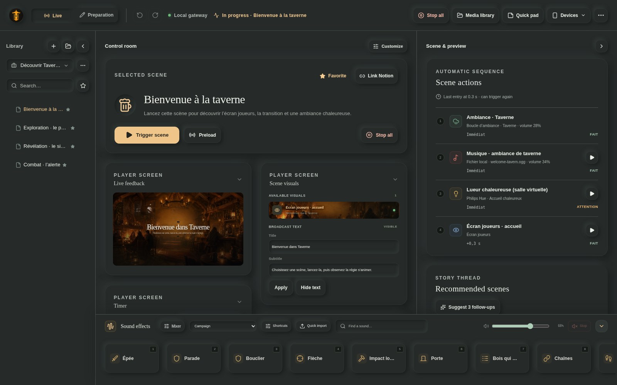This screenshot has width=617, height=385.
Task: Open the Découvrir Taverne campaign dropdown
Action: (40, 65)
